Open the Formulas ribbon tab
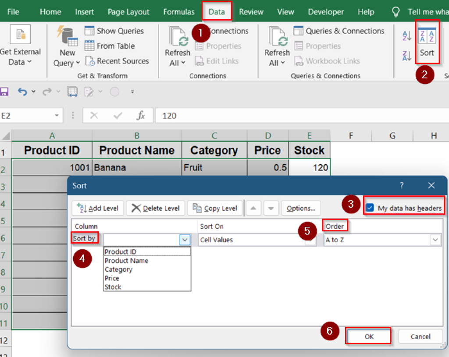 (x=178, y=12)
